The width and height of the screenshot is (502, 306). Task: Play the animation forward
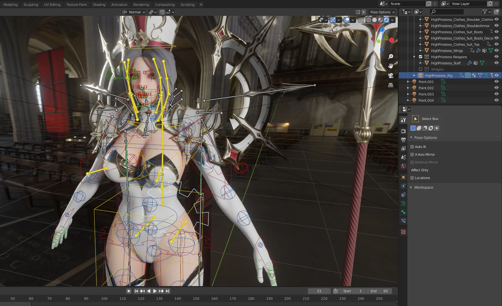pyautogui.click(x=155, y=291)
